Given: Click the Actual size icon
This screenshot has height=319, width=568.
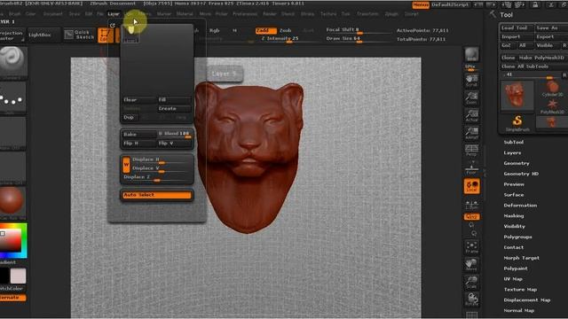Looking at the screenshot, I should [471, 115].
